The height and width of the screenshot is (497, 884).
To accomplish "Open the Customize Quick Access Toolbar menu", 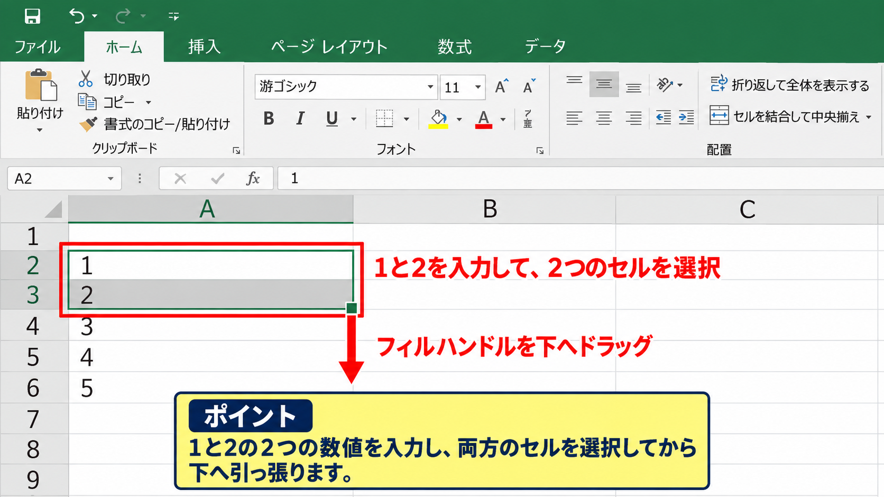I will pos(173,16).
